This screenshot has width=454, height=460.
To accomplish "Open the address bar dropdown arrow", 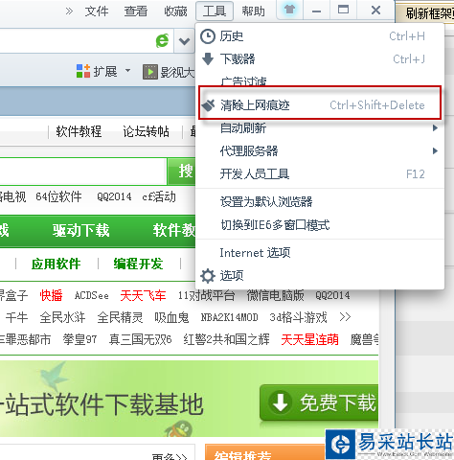I will [184, 41].
